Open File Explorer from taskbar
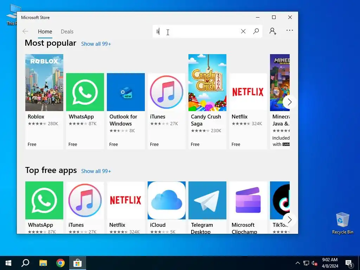 pos(43,263)
